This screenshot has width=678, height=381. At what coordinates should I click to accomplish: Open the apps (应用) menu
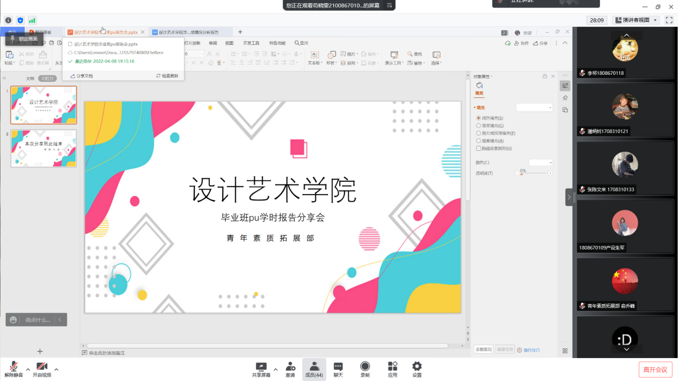[392, 369]
